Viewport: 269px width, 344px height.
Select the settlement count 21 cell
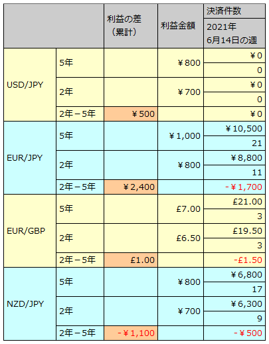point(234,143)
